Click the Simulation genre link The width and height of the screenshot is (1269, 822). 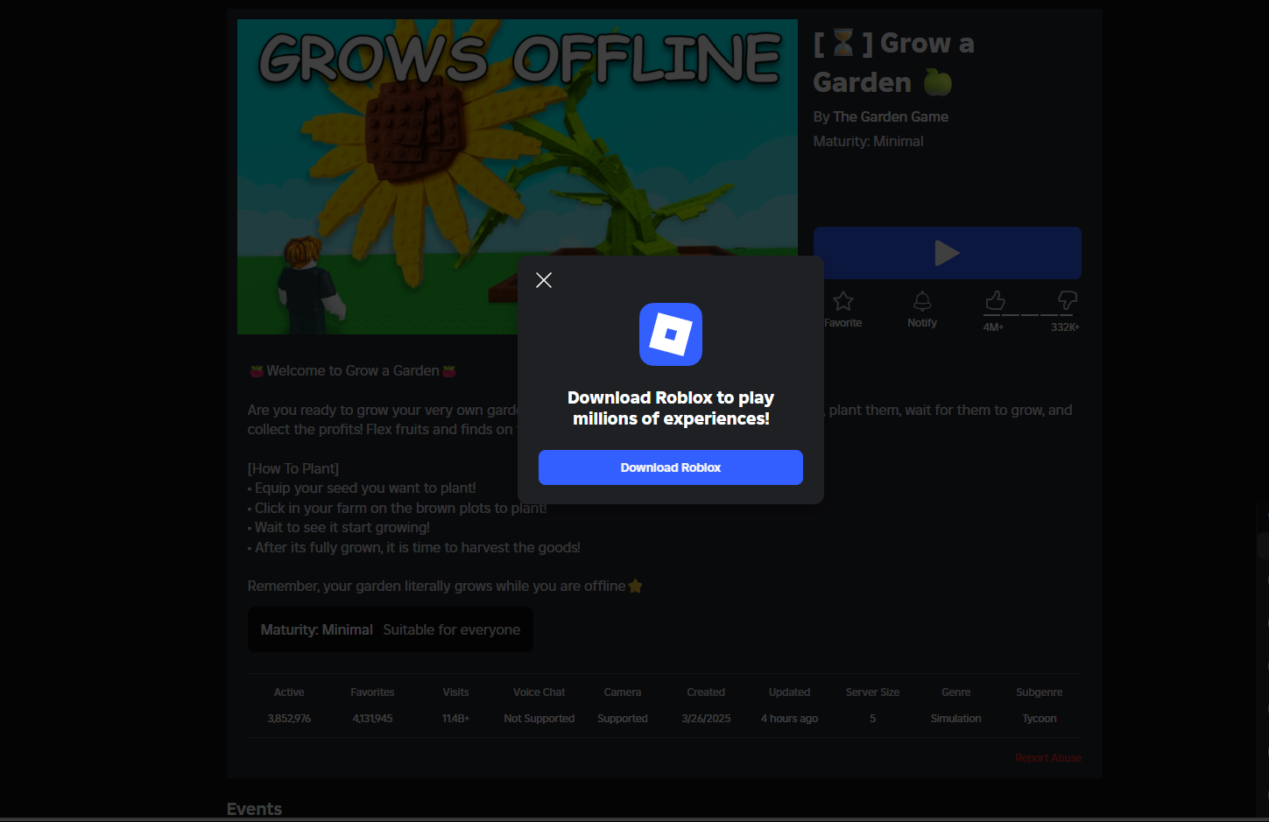[x=956, y=719]
